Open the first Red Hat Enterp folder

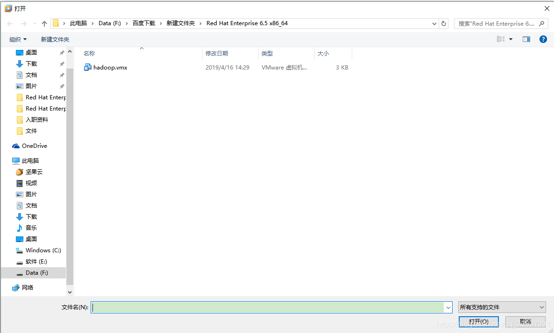pyautogui.click(x=46, y=97)
